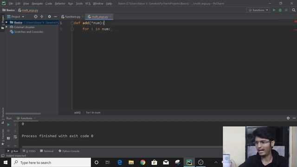297x167 pixels.
Task: Open the Help menu
Action: coord(109,4)
